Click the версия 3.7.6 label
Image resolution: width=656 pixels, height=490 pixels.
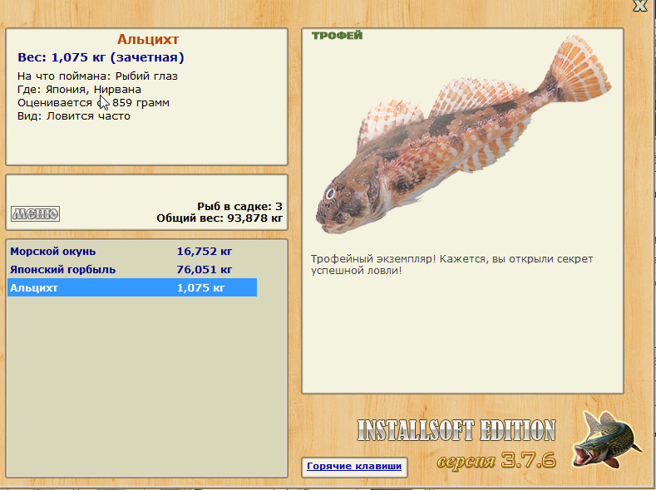pyautogui.click(x=496, y=460)
